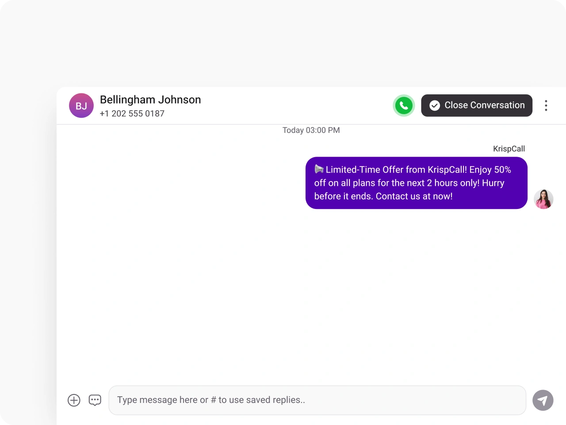Open the agent's profile photo beside the message
Image resolution: width=566 pixels, height=425 pixels.
click(x=543, y=199)
